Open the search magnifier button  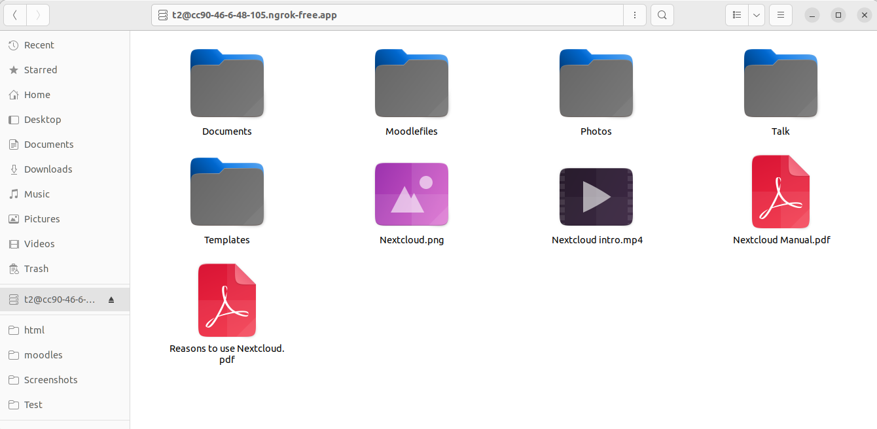pos(662,15)
